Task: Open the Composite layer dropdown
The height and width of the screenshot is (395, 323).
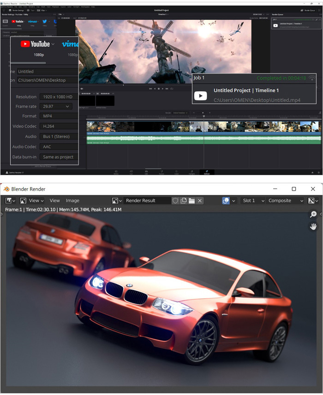Action: coord(286,201)
